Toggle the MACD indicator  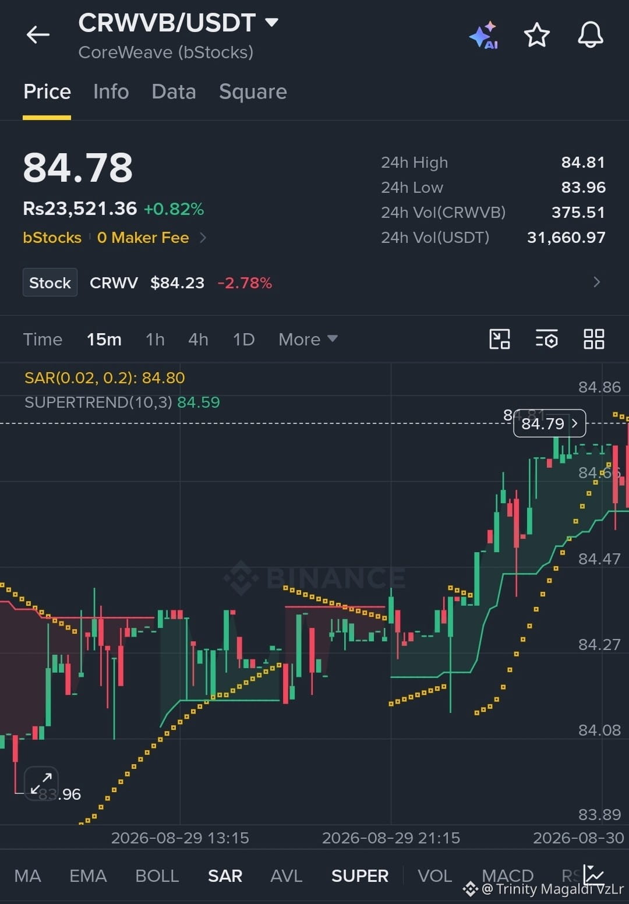[507, 875]
